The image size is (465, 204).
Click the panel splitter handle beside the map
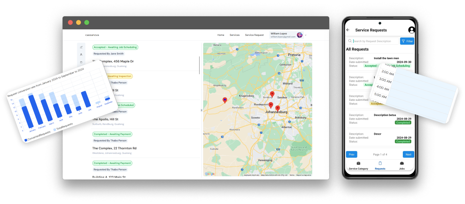click(202, 110)
